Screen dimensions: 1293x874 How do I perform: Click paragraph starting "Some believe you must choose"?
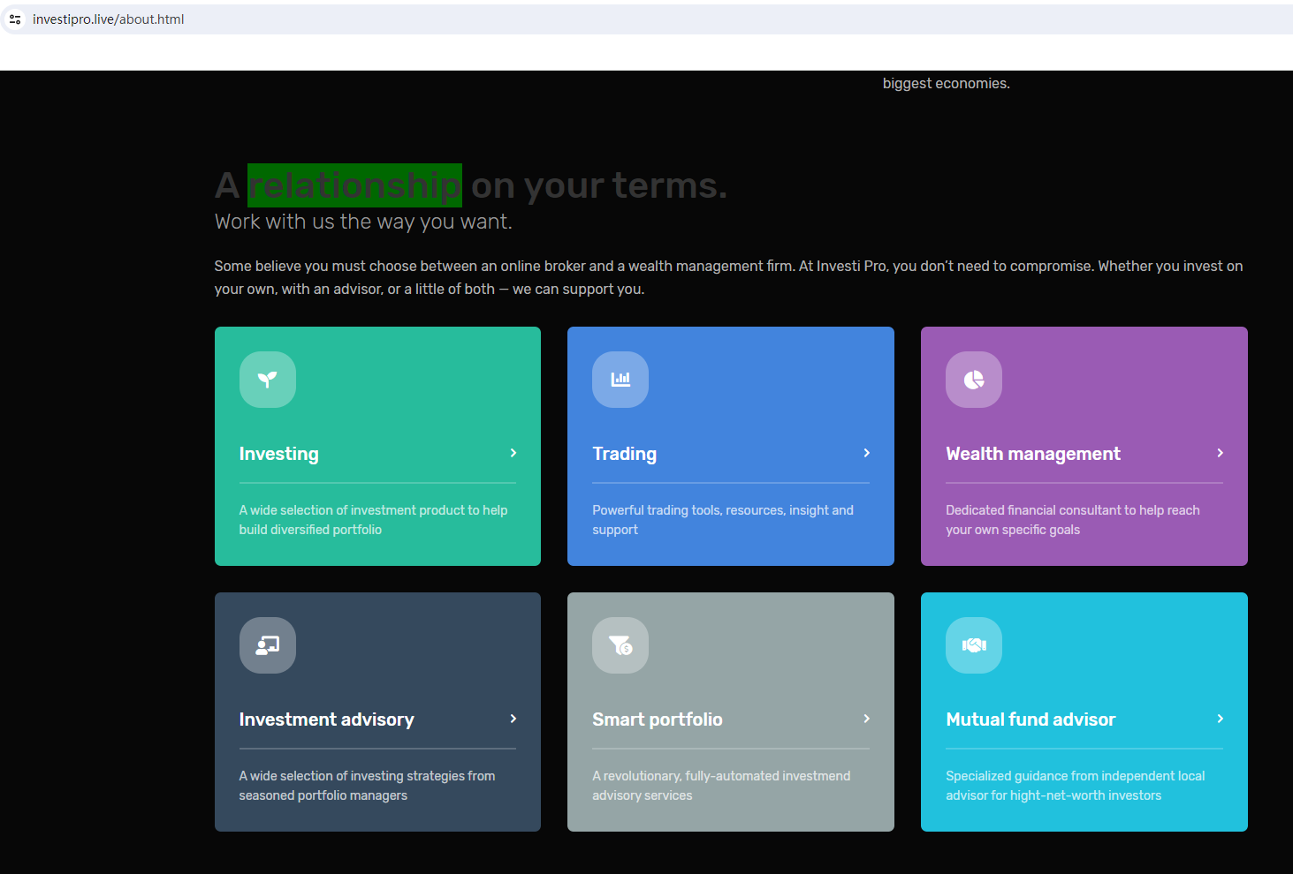(728, 277)
